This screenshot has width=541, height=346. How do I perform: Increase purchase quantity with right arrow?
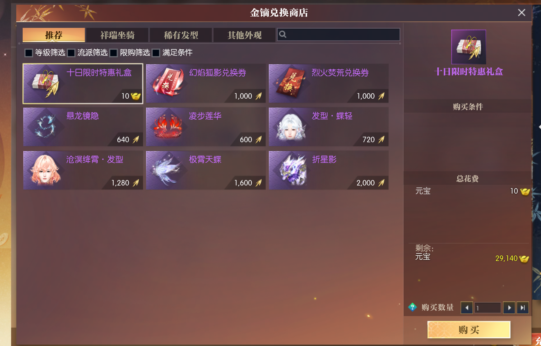click(x=509, y=308)
